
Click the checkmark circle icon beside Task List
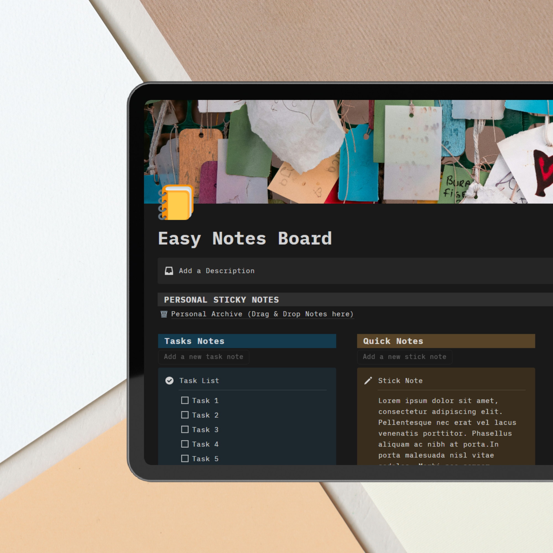(x=169, y=381)
